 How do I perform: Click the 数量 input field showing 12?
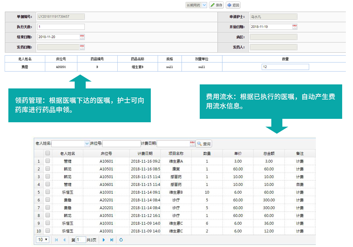point(285,67)
